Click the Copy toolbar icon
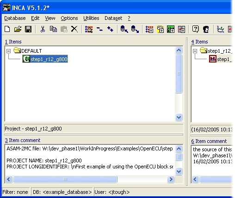Viewport: 235px width, 198px height. (53, 29)
